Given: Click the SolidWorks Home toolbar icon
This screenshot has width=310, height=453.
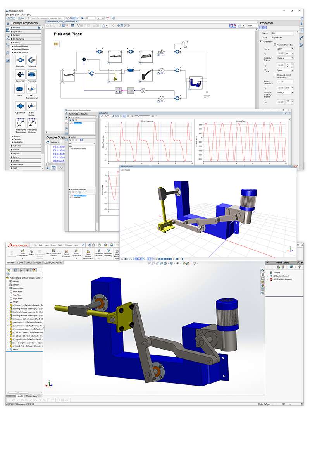Looking at the screenshot, I should pos(90,245).
